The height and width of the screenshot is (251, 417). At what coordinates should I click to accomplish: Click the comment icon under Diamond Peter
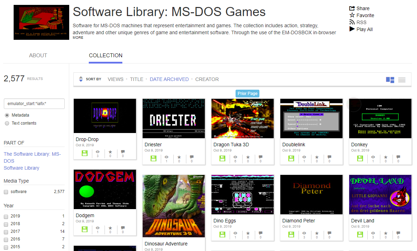click(329, 233)
